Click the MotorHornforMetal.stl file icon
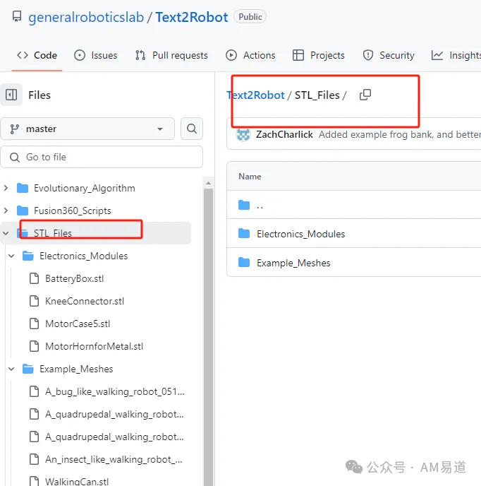The image size is (481, 486). tap(34, 346)
